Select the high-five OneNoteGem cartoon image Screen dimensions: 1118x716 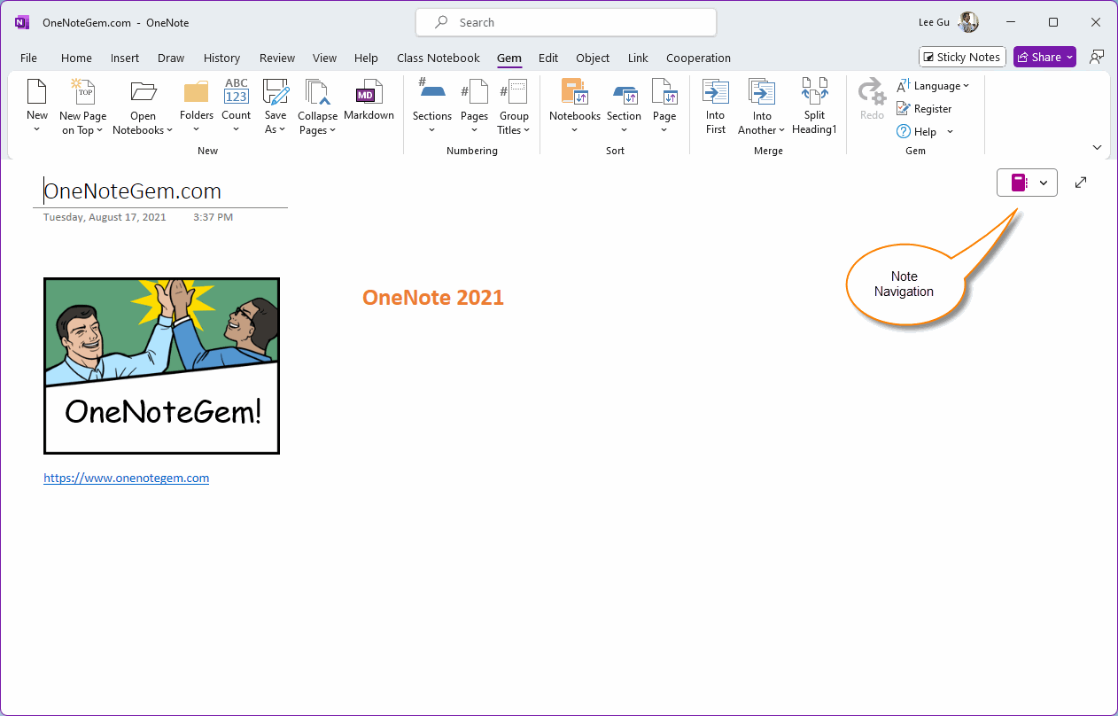pos(161,366)
